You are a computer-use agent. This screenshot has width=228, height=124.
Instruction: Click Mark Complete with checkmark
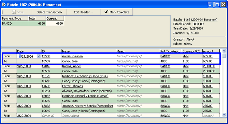click(117, 12)
